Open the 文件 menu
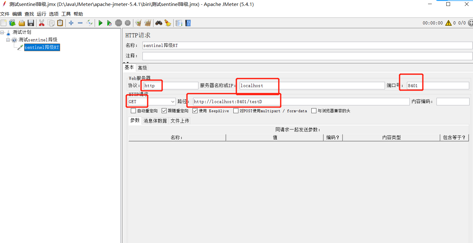The height and width of the screenshot is (243, 473). pyautogui.click(x=5, y=14)
